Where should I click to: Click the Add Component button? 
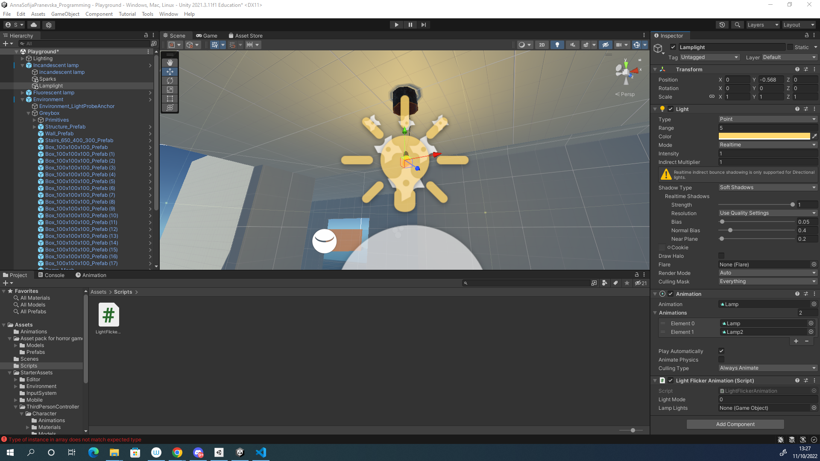point(735,424)
